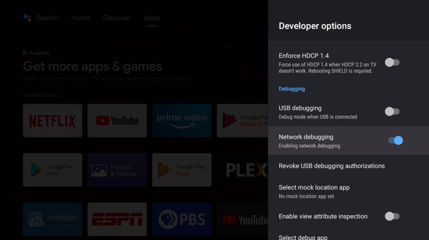Launch the ESPN app tile

click(x=117, y=219)
